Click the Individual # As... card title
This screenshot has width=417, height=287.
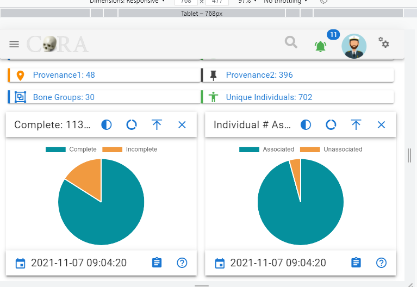(252, 125)
